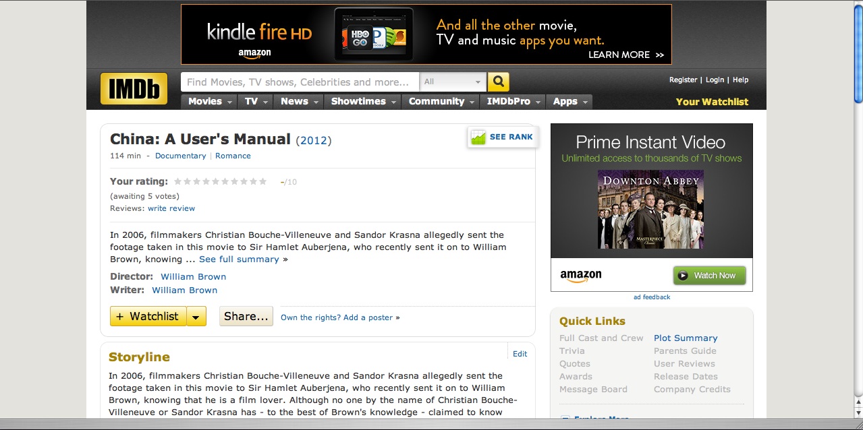Open Plot Summary in Quick Links
This screenshot has width=863, height=430.
pos(686,338)
